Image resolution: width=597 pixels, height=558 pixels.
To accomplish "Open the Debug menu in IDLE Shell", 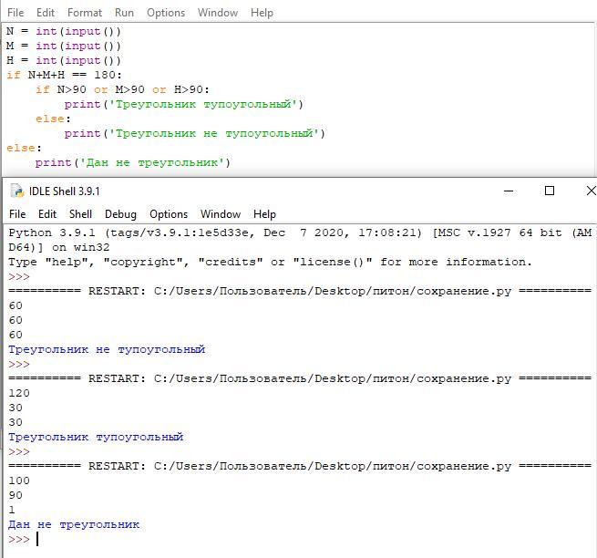I will click(x=120, y=214).
